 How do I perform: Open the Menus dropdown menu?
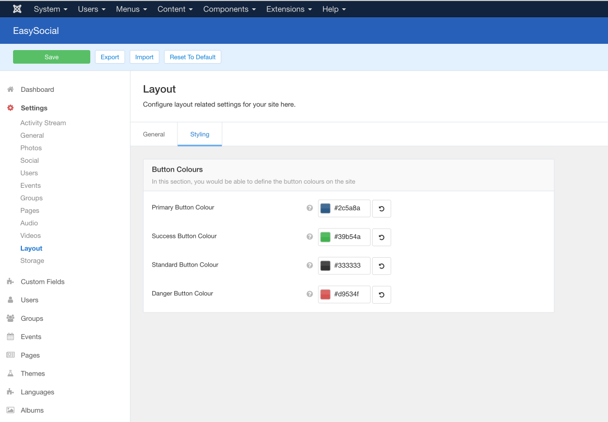132,9
